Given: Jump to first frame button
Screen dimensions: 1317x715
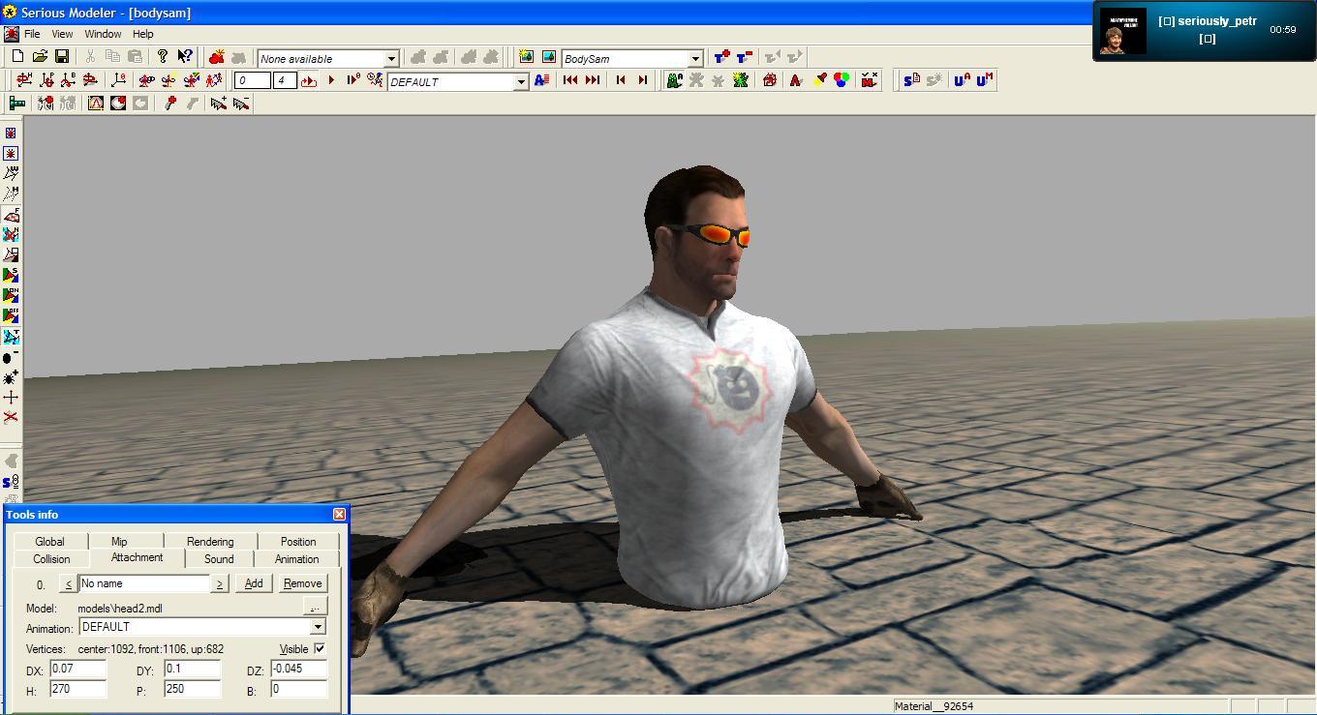Looking at the screenshot, I should [x=570, y=80].
